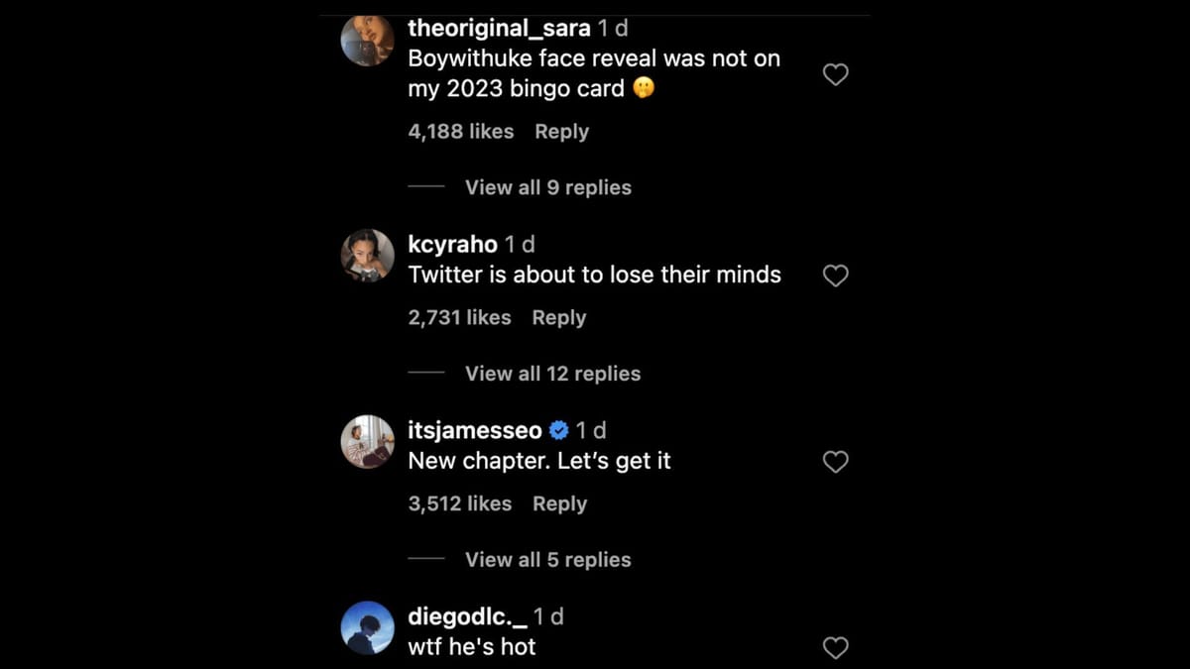Screen dimensions: 1190x669
Task: Expand 'View all 5 replies'
Action: point(547,560)
